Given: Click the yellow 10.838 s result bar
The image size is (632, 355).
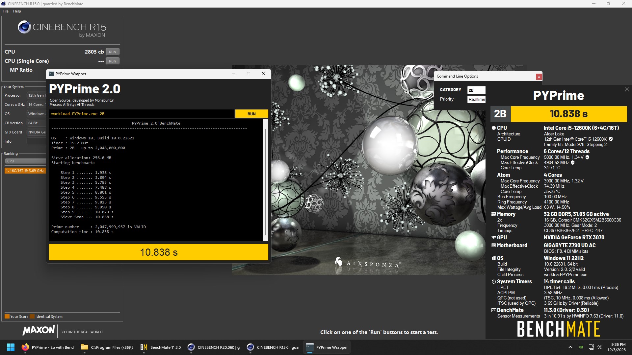Looking at the screenshot, I should pos(159,252).
